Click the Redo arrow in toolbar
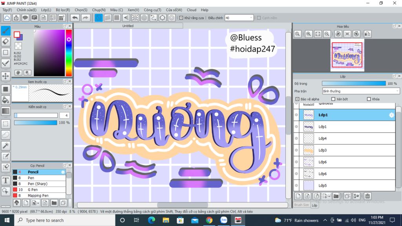Viewport: 402px width, 226px height. 85,18
